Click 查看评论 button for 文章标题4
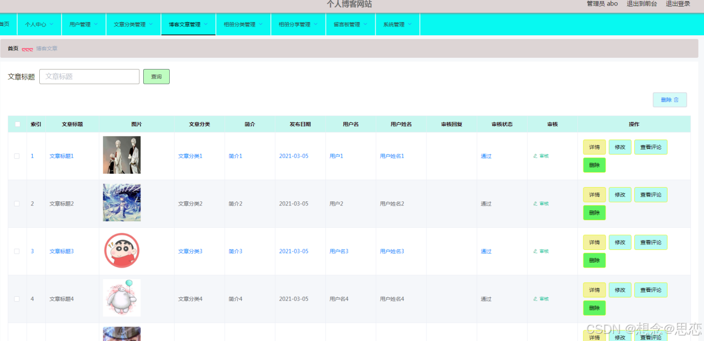 (651, 290)
